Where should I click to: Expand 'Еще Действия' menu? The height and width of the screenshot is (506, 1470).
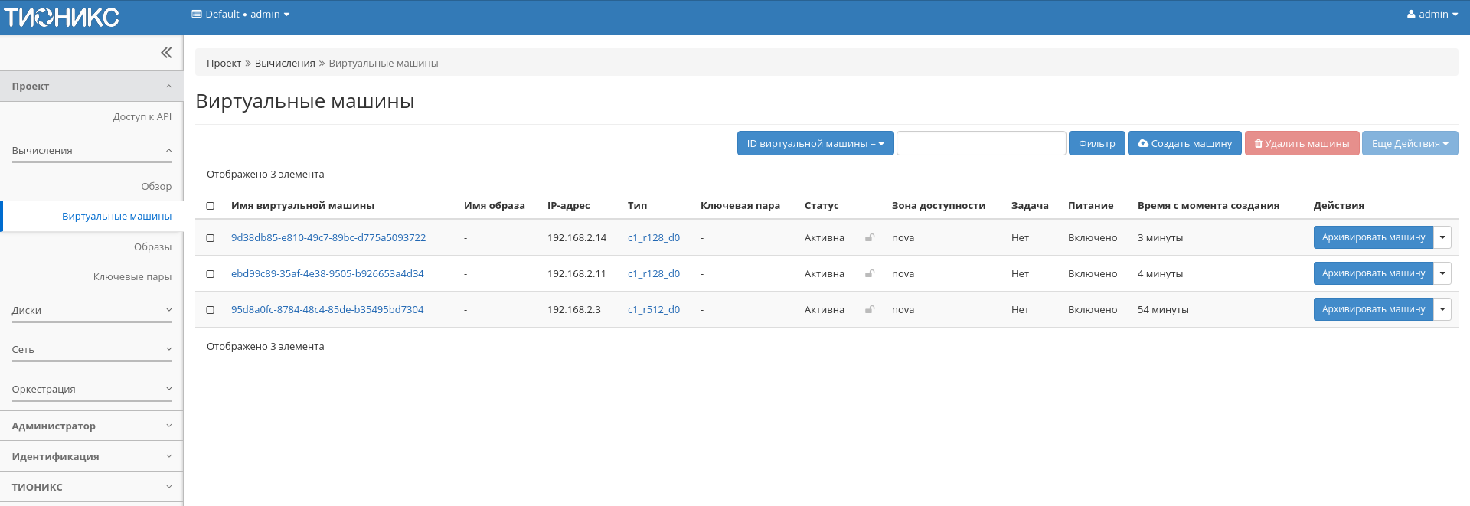click(1410, 144)
